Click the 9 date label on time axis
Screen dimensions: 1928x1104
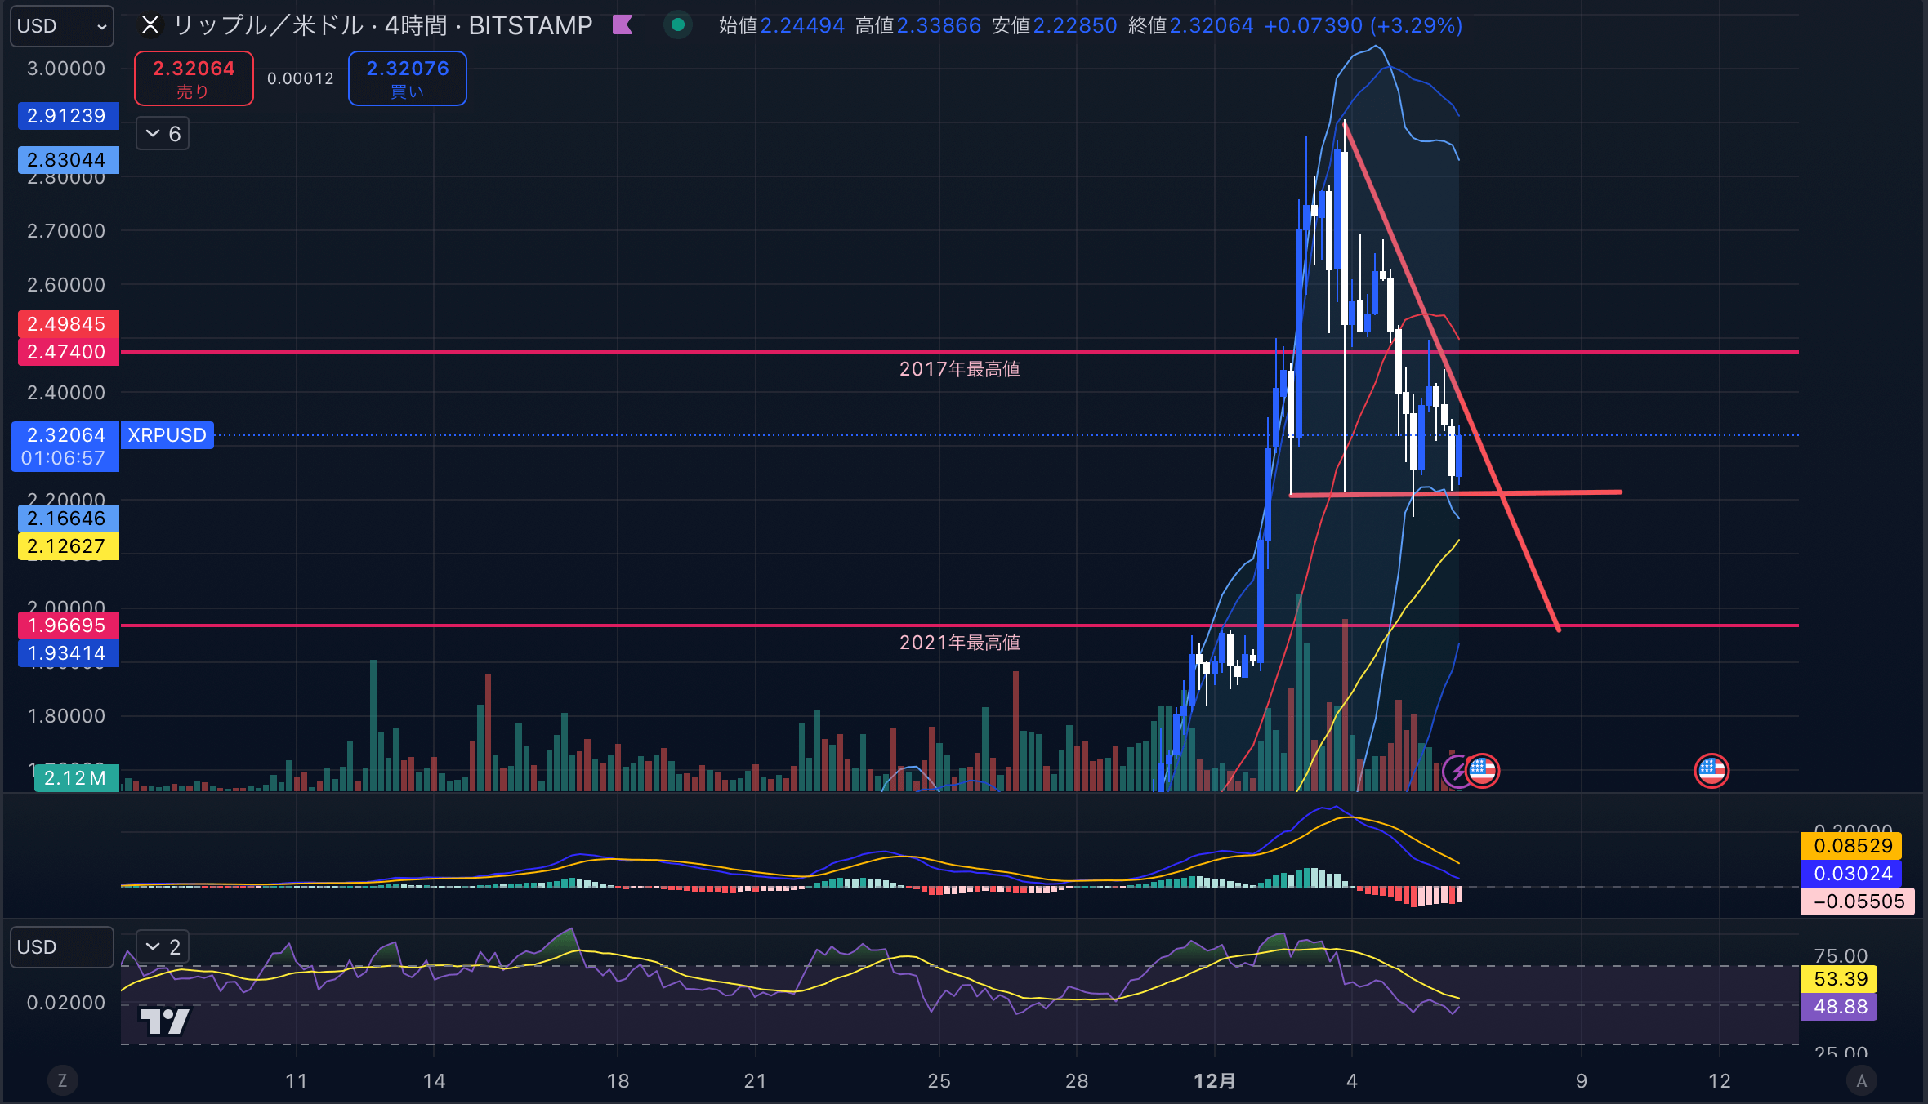(x=1582, y=1081)
